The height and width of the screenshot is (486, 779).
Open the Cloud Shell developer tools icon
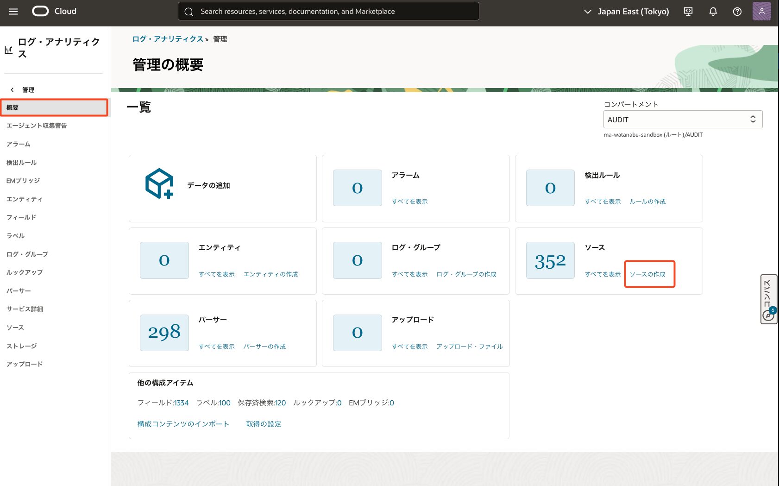click(x=688, y=12)
